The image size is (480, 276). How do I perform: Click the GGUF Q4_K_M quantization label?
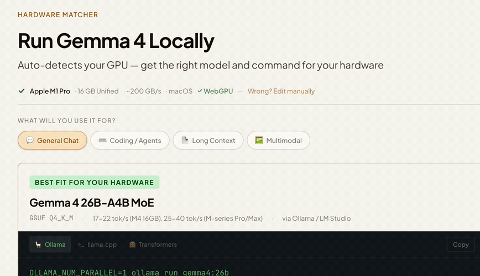pyautogui.click(x=51, y=218)
